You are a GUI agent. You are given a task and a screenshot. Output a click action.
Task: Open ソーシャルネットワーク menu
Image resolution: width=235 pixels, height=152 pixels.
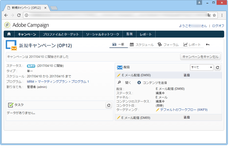[x=102, y=34]
